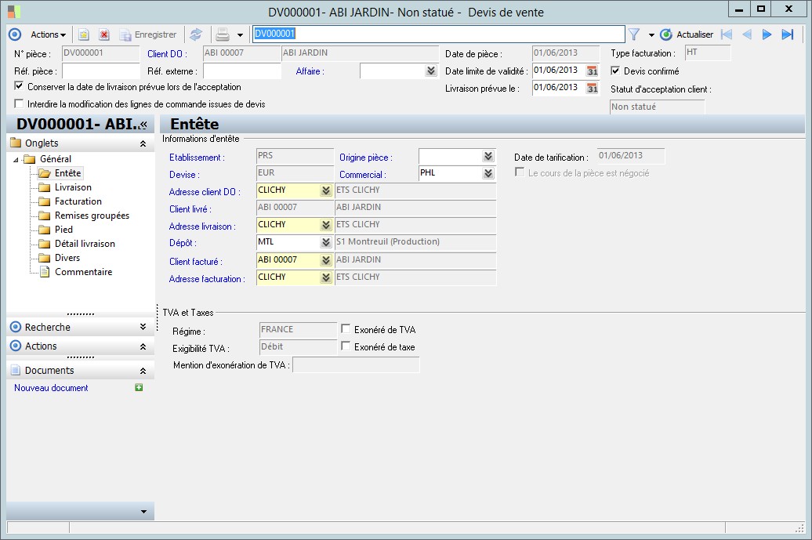Enable the Exonéré de TVA checkbox
812x540 pixels.
(346, 330)
